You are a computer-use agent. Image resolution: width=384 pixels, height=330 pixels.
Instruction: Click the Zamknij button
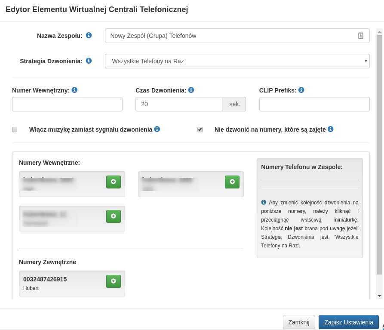click(x=299, y=322)
